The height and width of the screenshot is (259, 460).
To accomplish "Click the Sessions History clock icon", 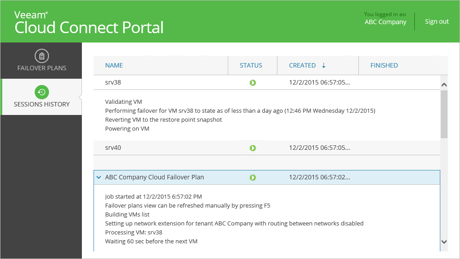I will tap(42, 92).
